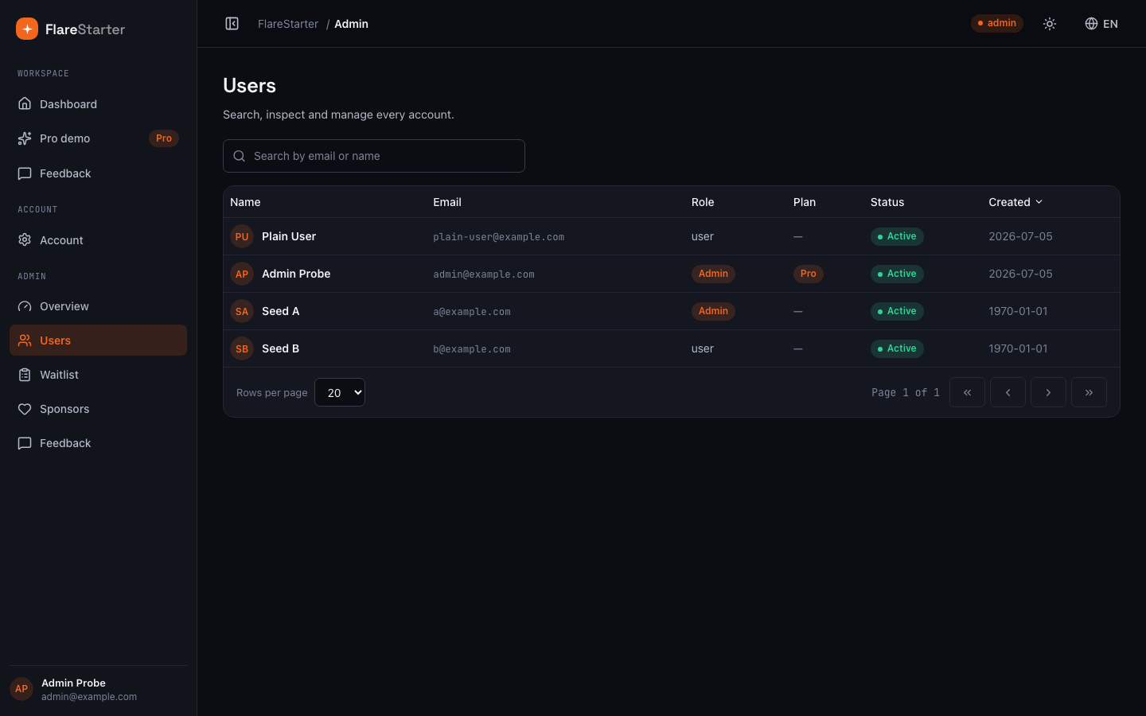Viewport: 1146px width, 716px height.
Task: Open Dashboard from the sidebar
Action: [98, 104]
